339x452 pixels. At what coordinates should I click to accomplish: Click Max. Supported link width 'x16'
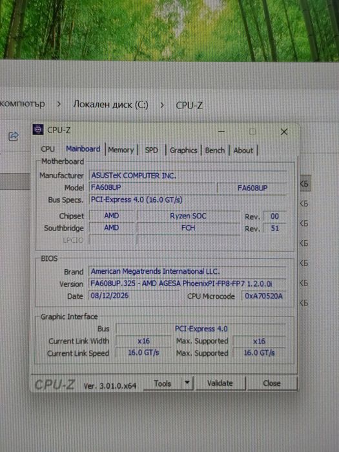tap(259, 342)
